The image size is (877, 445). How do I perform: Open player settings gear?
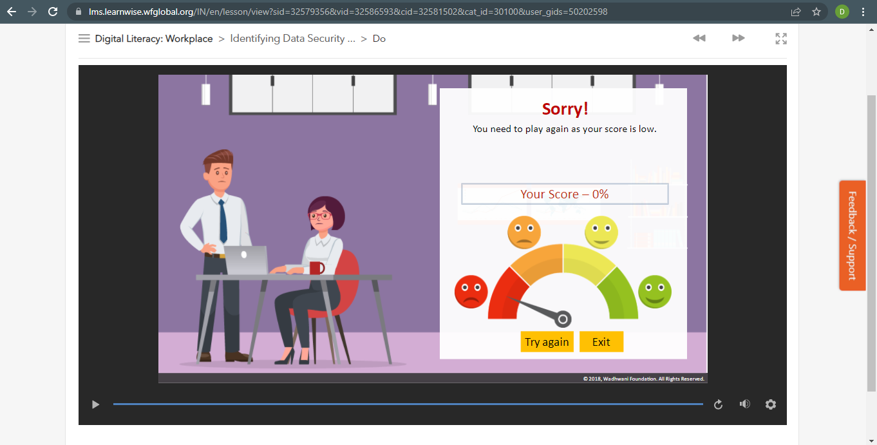[770, 404]
